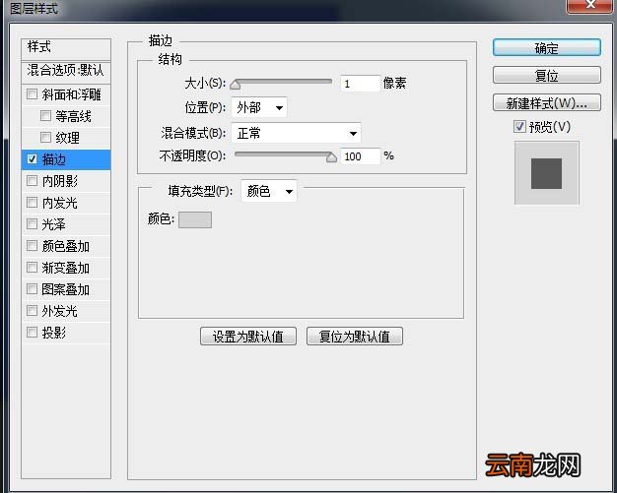Open the 填充类型 dropdown showing 颜色
Screen dimensions: 617x493
click(269, 191)
